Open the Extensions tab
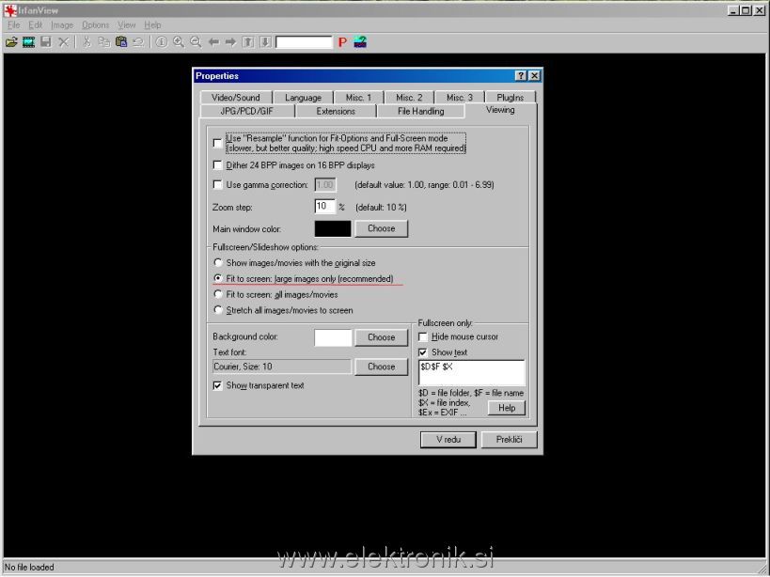Image resolution: width=770 pixels, height=577 pixels. pyautogui.click(x=336, y=112)
